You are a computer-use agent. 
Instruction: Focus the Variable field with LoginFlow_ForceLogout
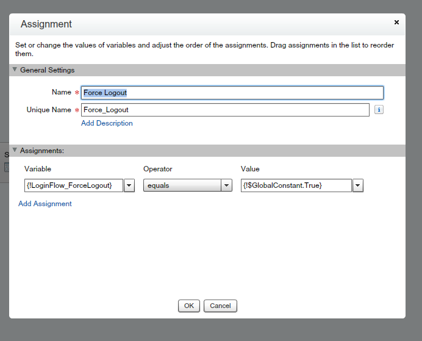coord(73,185)
